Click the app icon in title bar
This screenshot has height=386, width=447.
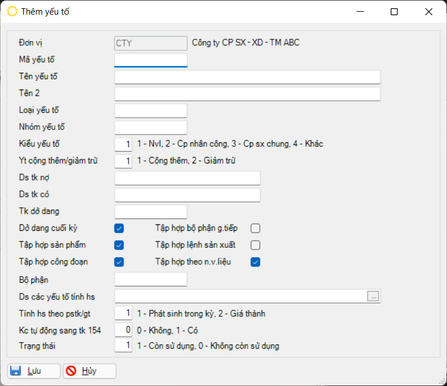coord(12,12)
